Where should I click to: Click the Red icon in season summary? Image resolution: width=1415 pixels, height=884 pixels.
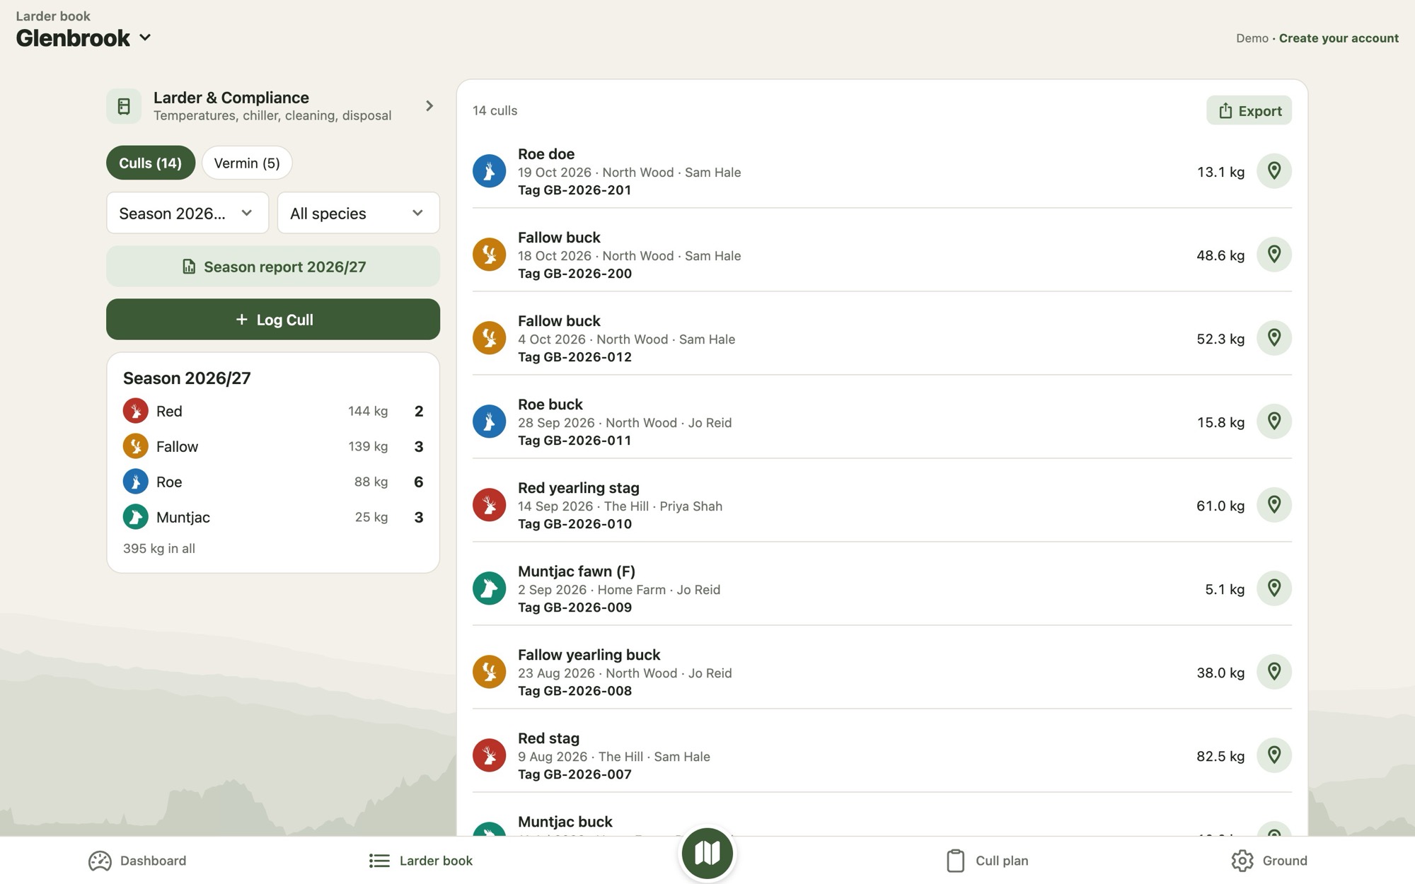click(x=135, y=411)
